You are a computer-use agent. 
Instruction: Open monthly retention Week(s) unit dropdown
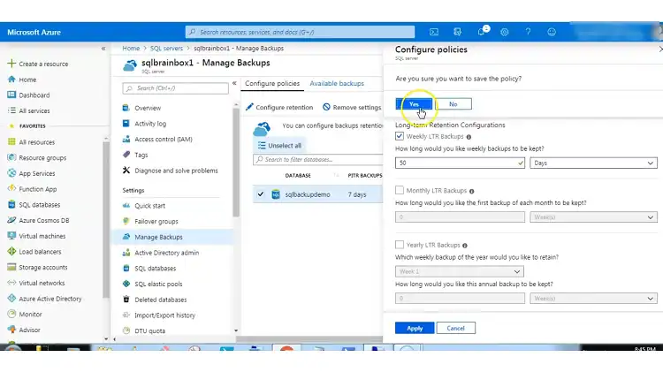(x=593, y=216)
